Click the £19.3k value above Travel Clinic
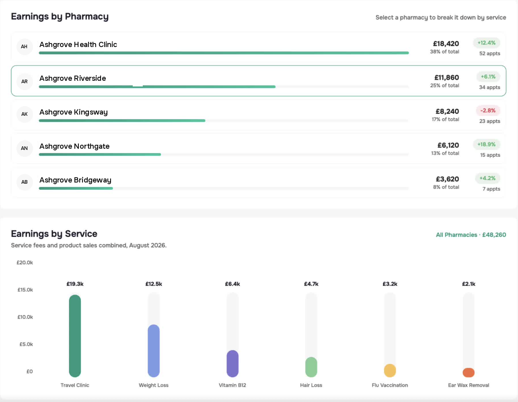This screenshot has width=518, height=402. point(75,284)
